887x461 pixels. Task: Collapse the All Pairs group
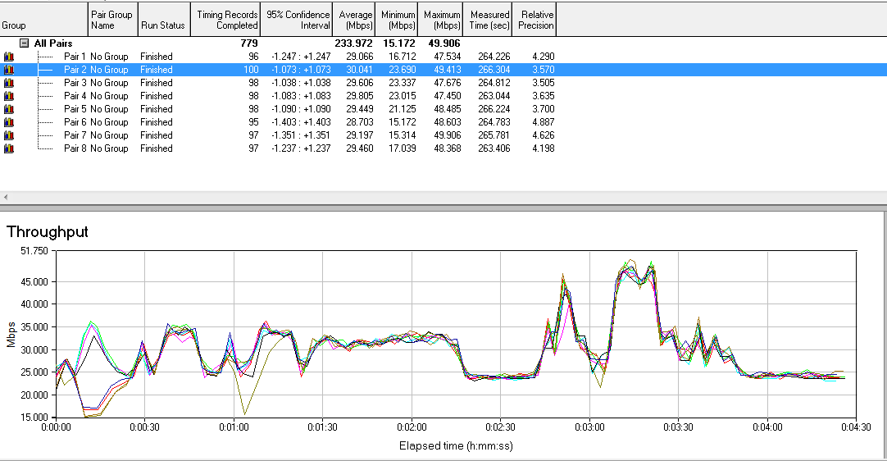click(25, 43)
